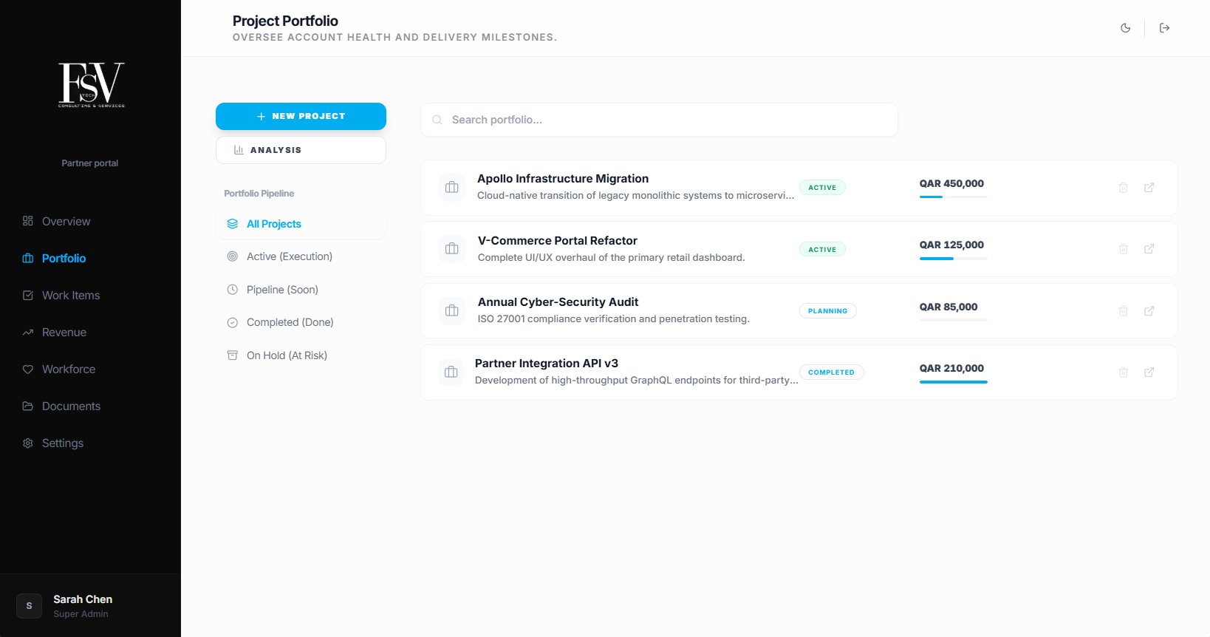Click the FSV Tech logo
The height and width of the screenshot is (637, 1210).
92,85
